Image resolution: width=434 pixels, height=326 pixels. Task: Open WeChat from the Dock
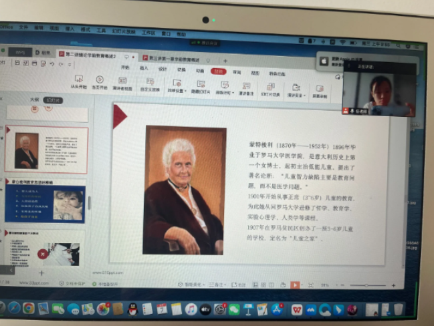point(234,309)
